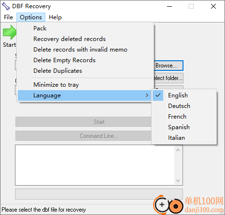This screenshot has width=225, height=215.
Task: Click the Browse... button
Action: tap(169, 66)
